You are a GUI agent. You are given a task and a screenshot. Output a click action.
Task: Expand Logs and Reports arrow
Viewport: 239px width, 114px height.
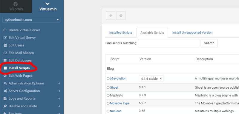point(59,98)
